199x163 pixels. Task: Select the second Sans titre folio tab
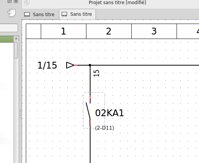coord(77,14)
